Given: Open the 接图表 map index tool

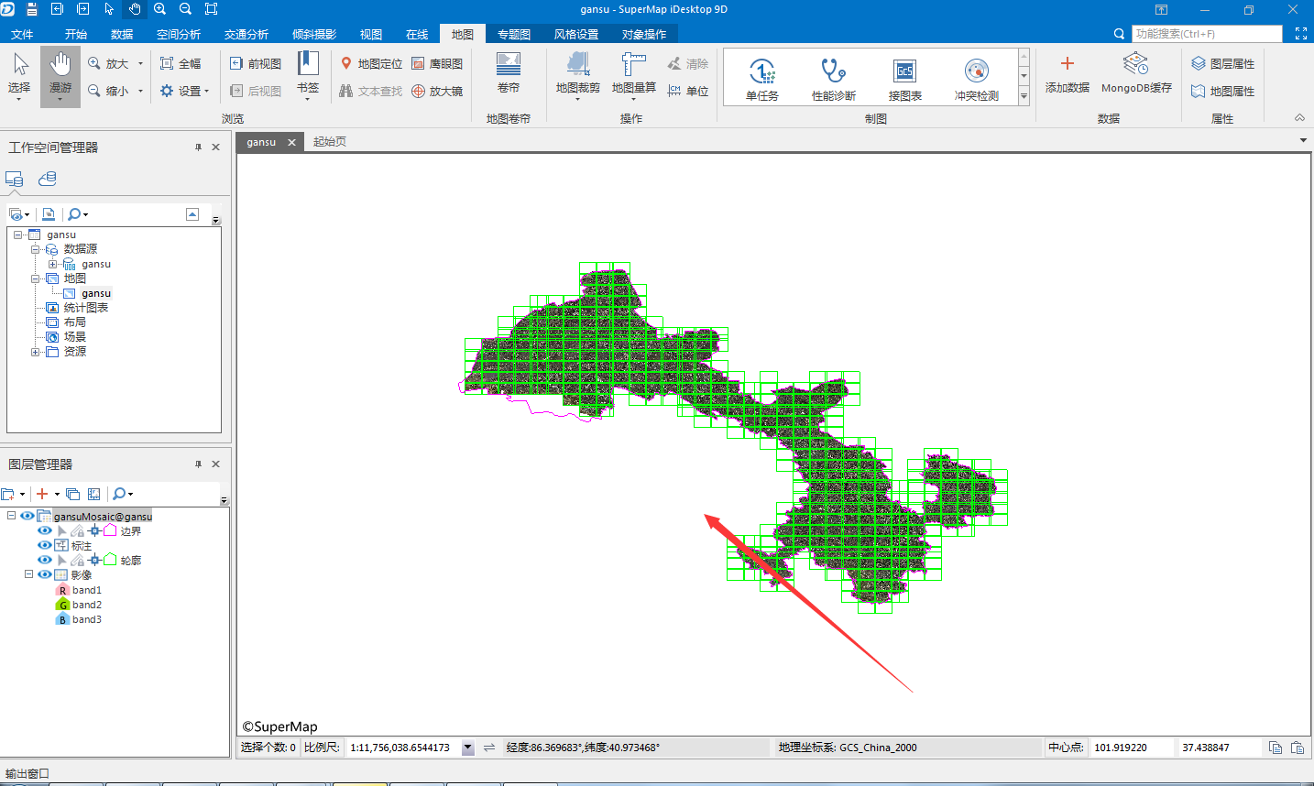Looking at the screenshot, I should 904,78.
